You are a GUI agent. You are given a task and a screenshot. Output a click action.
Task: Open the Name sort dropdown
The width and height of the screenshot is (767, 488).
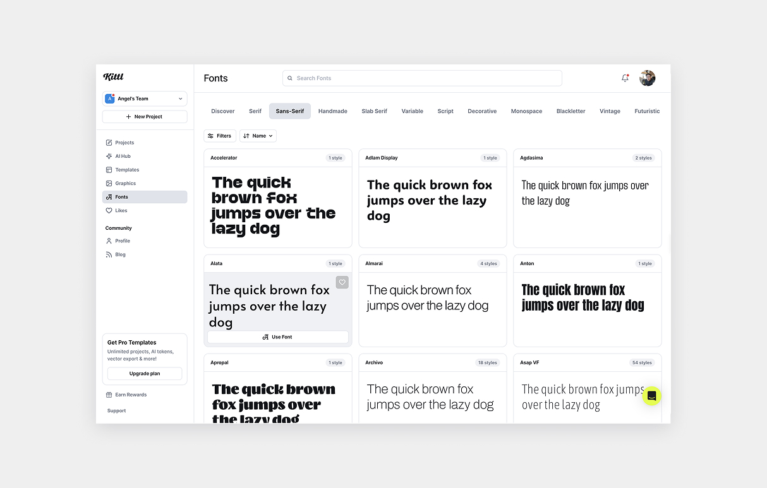tap(258, 136)
